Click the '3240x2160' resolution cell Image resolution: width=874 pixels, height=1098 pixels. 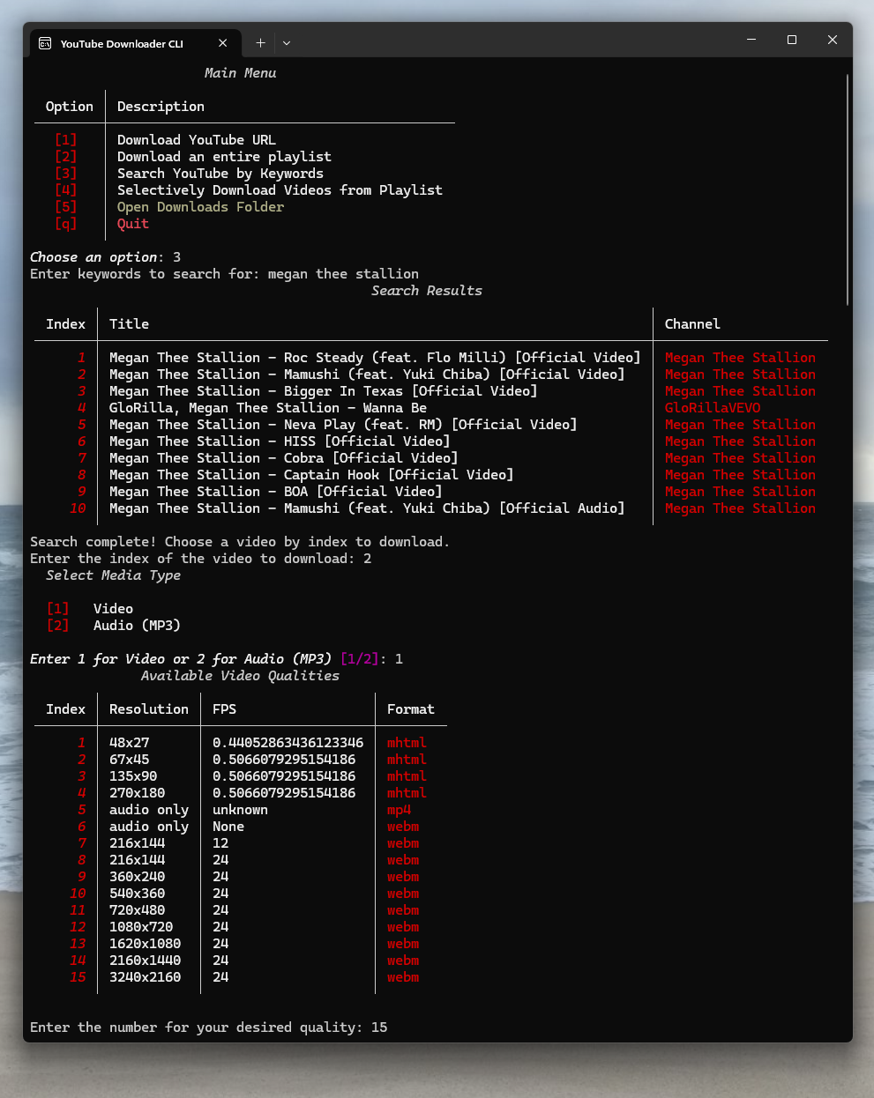145,977
